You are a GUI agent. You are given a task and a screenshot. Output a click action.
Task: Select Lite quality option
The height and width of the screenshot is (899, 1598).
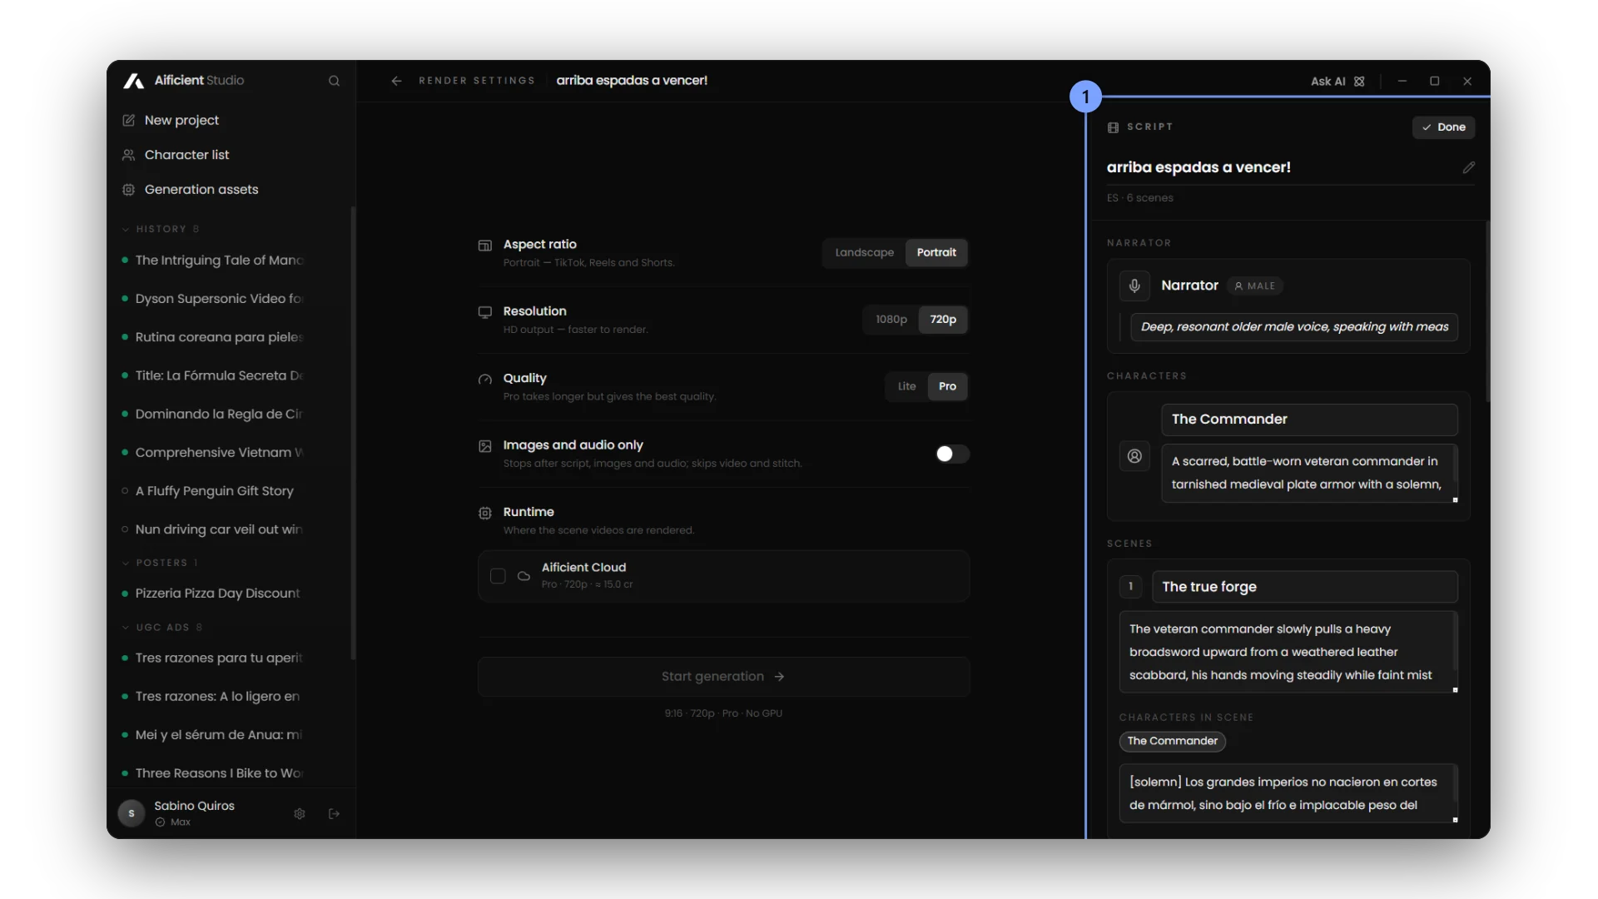[x=906, y=386]
